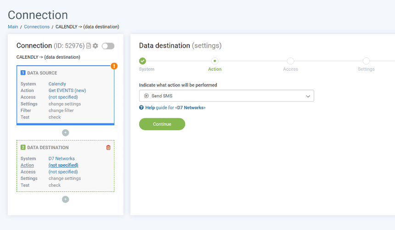
Task: Click the green System step checkmark
Action: tap(142, 61)
